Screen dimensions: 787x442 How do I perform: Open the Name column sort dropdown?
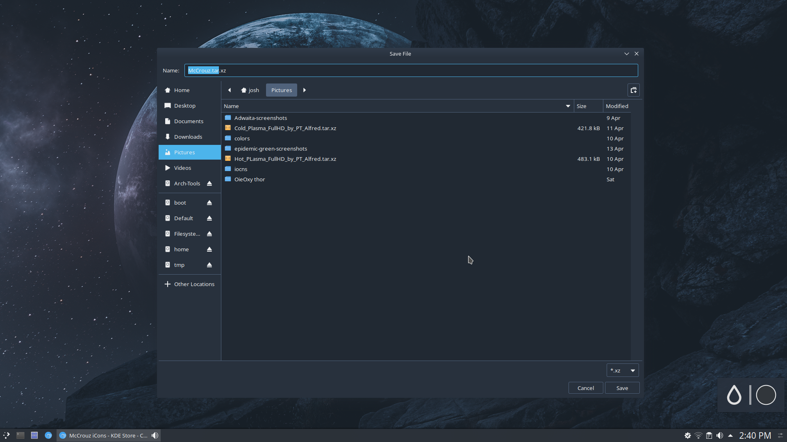(567, 106)
